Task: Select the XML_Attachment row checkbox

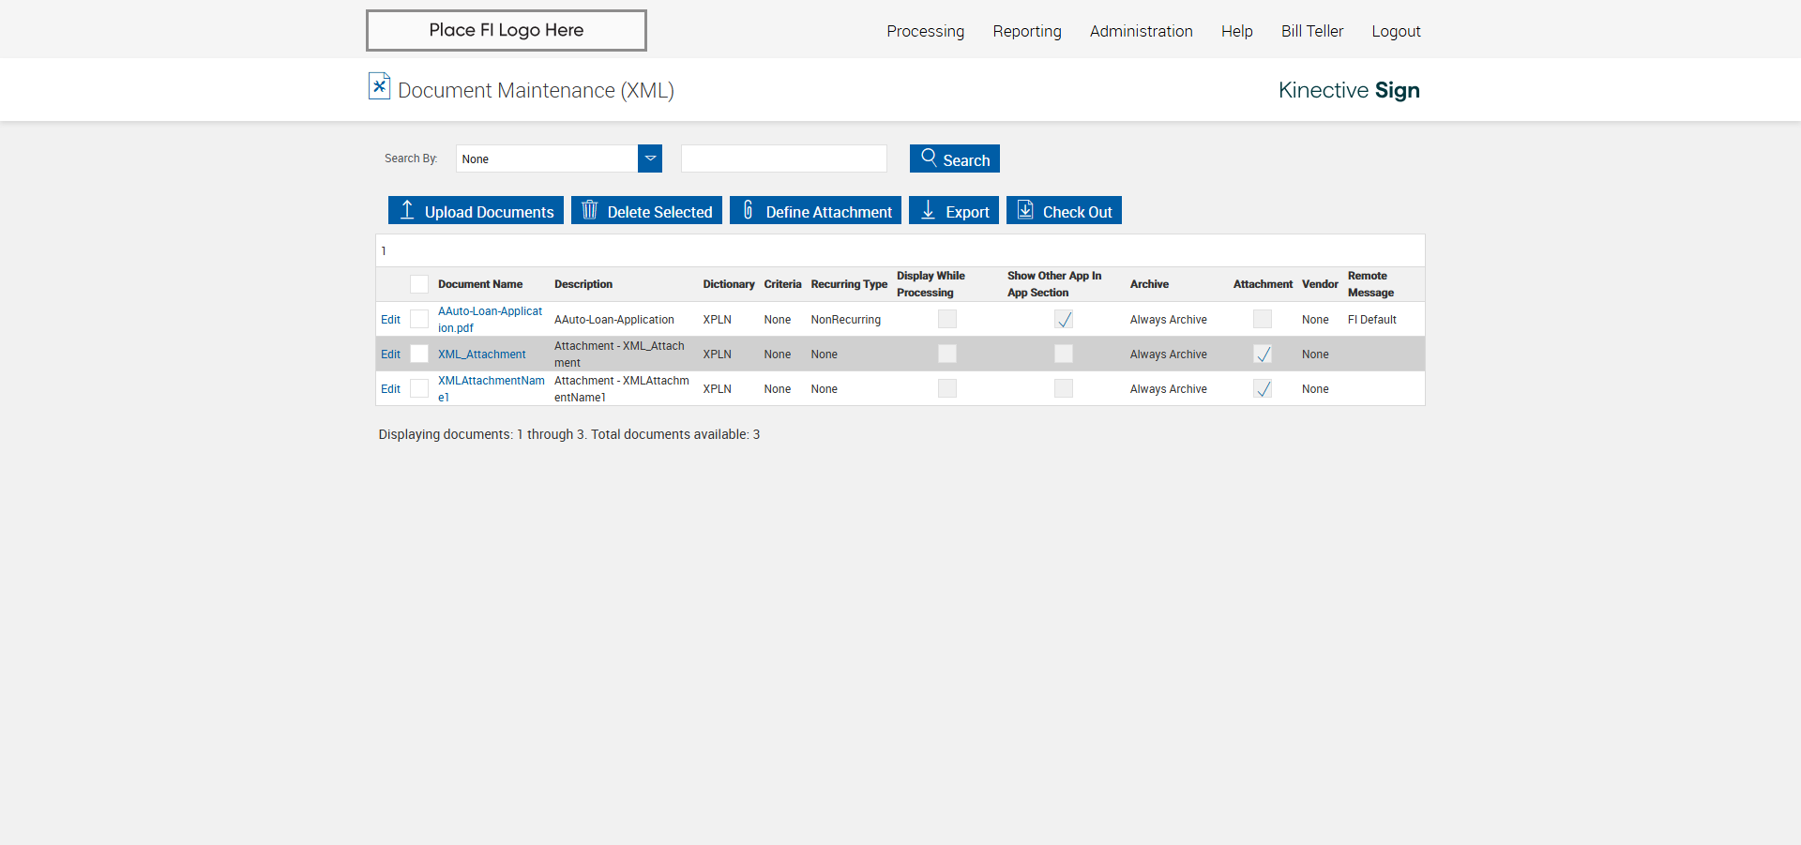Action: 419,354
